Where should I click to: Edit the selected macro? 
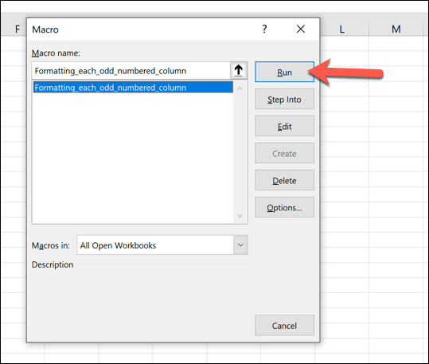pos(284,127)
